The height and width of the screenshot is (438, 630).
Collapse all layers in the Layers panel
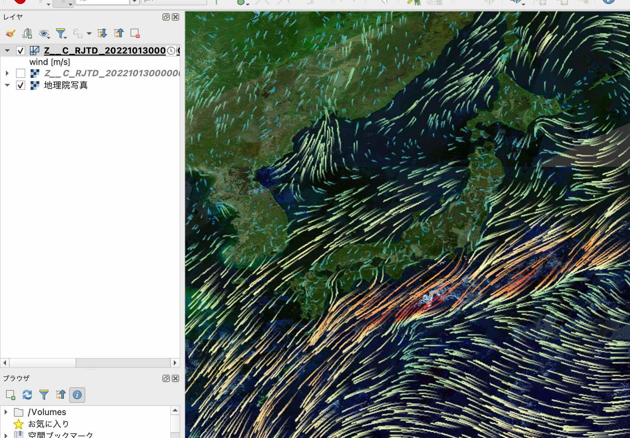(119, 33)
